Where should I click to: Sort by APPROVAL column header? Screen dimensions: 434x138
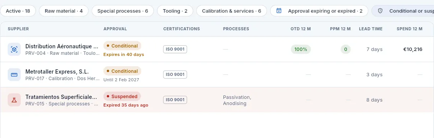click(x=115, y=29)
